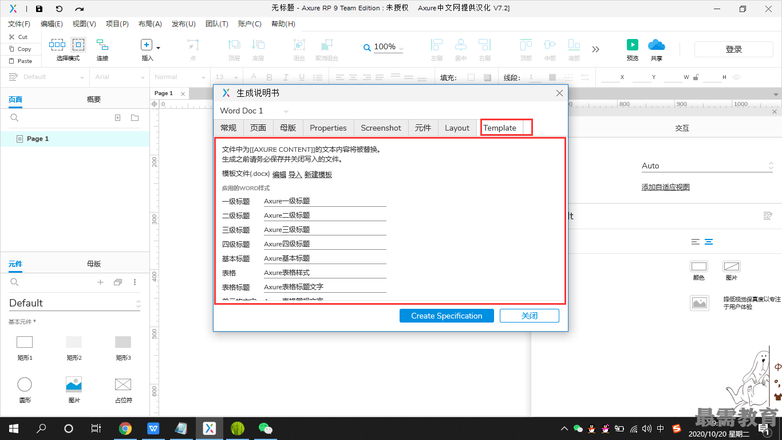Expand the toolbar overflow chevrons

point(595,49)
